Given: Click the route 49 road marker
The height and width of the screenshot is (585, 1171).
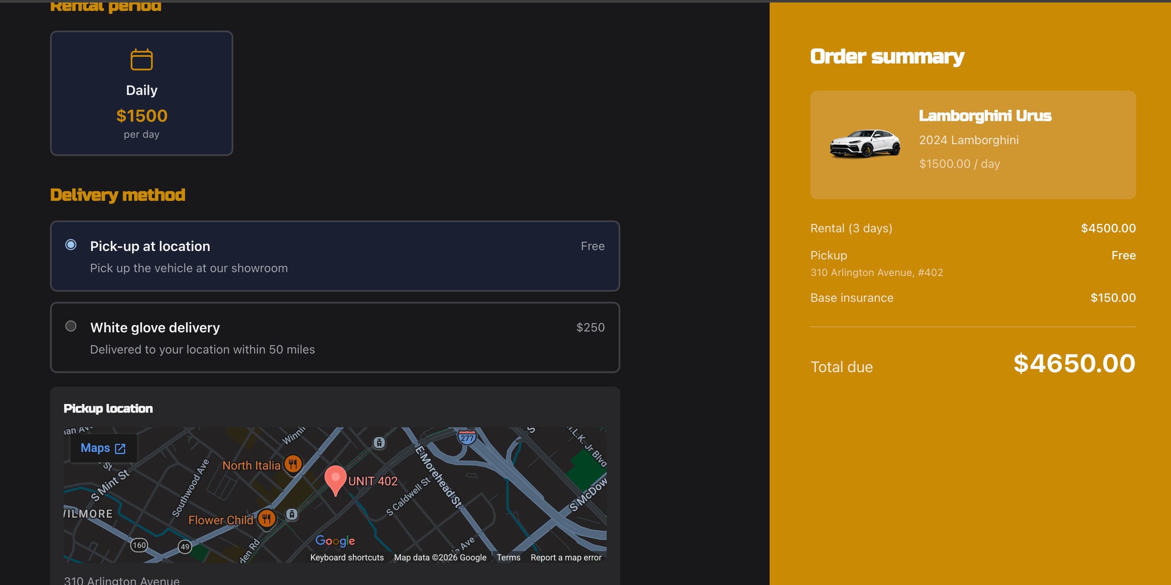Looking at the screenshot, I should pos(185,546).
